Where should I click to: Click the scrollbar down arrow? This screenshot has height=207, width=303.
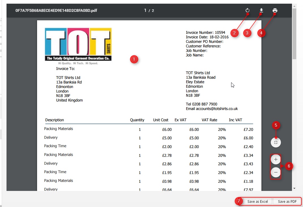[x=294, y=188]
